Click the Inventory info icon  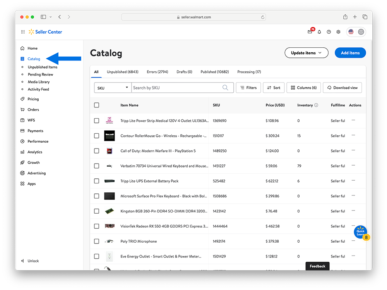tap(316, 105)
